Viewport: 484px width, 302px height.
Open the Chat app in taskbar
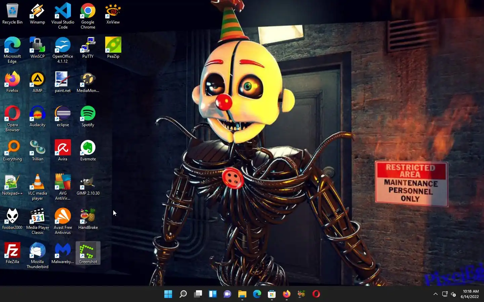pos(228,294)
